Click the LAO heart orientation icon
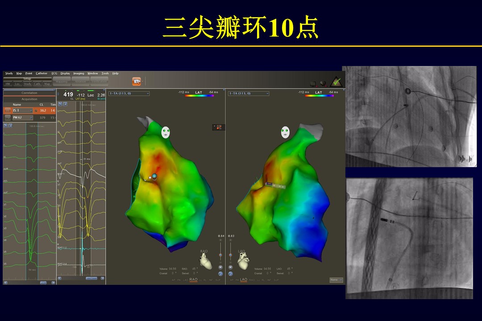The image size is (482, 321). tap(244, 261)
